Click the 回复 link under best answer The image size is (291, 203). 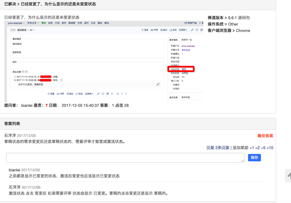(x=210, y=148)
